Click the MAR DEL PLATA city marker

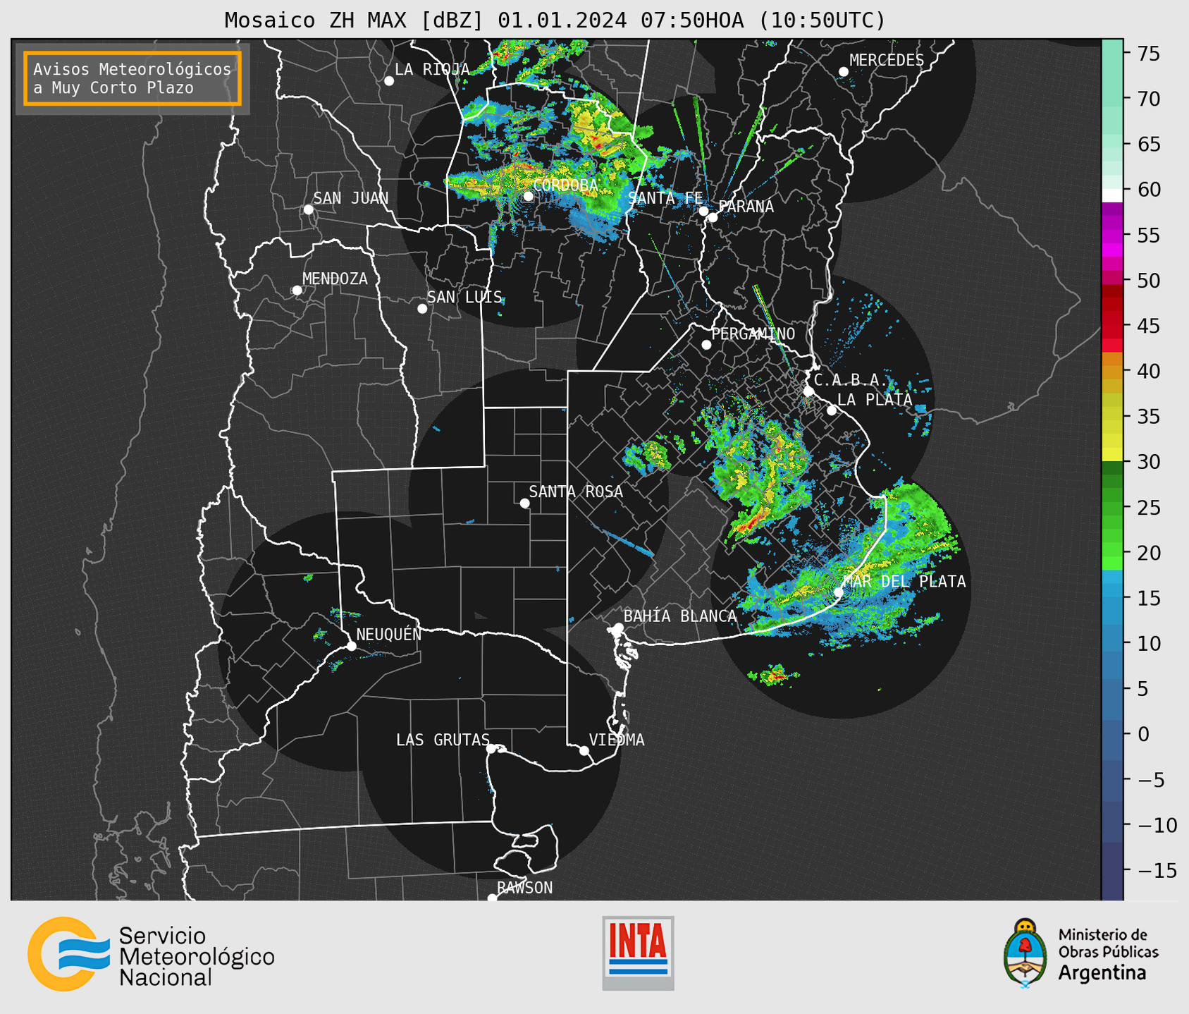point(839,592)
